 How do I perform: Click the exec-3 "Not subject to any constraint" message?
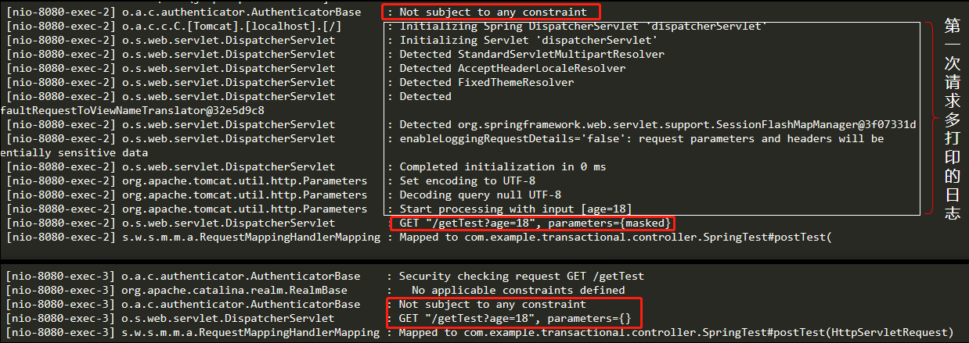[x=492, y=305]
